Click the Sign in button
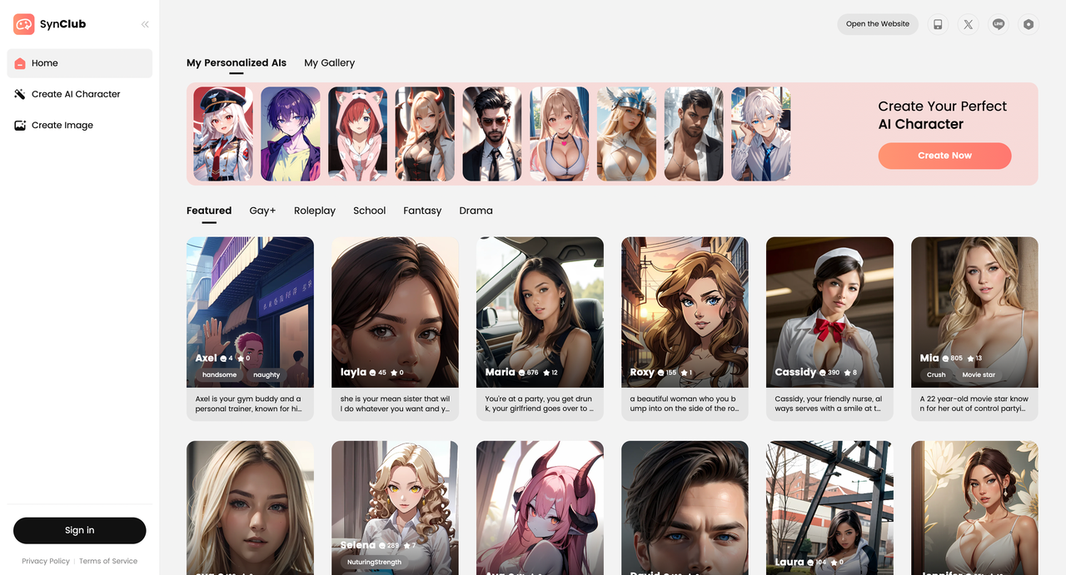The height and width of the screenshot is (575, 1066). 80,530
